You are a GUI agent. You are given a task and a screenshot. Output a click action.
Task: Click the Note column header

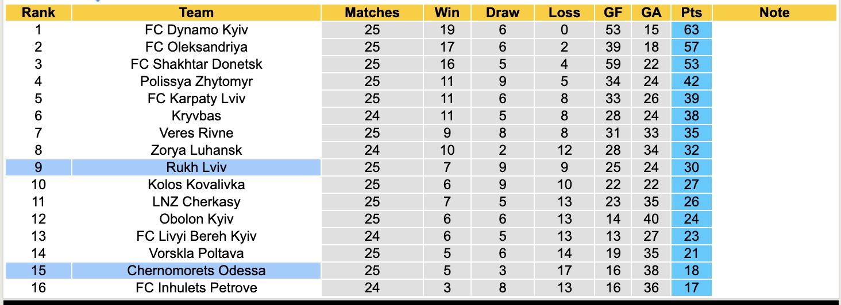(774, 13)
